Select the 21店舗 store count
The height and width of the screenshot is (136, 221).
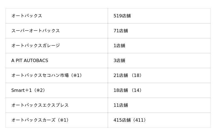coord(121,75)
